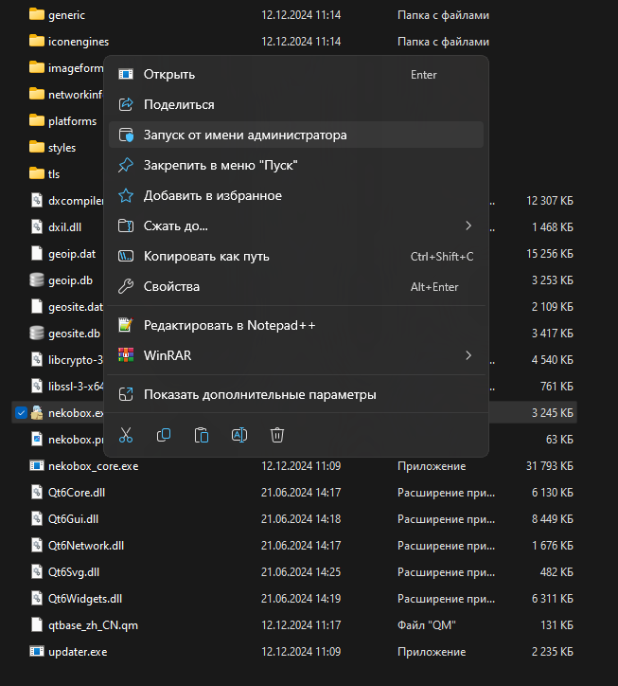Image resolution: width=618 pixels, height=686 pixels.
Task: Click the Notepad++ icon in context menu
Action: 126,325
